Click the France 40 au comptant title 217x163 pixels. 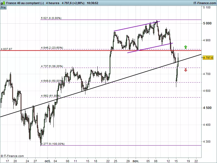(x=25, y=3)
